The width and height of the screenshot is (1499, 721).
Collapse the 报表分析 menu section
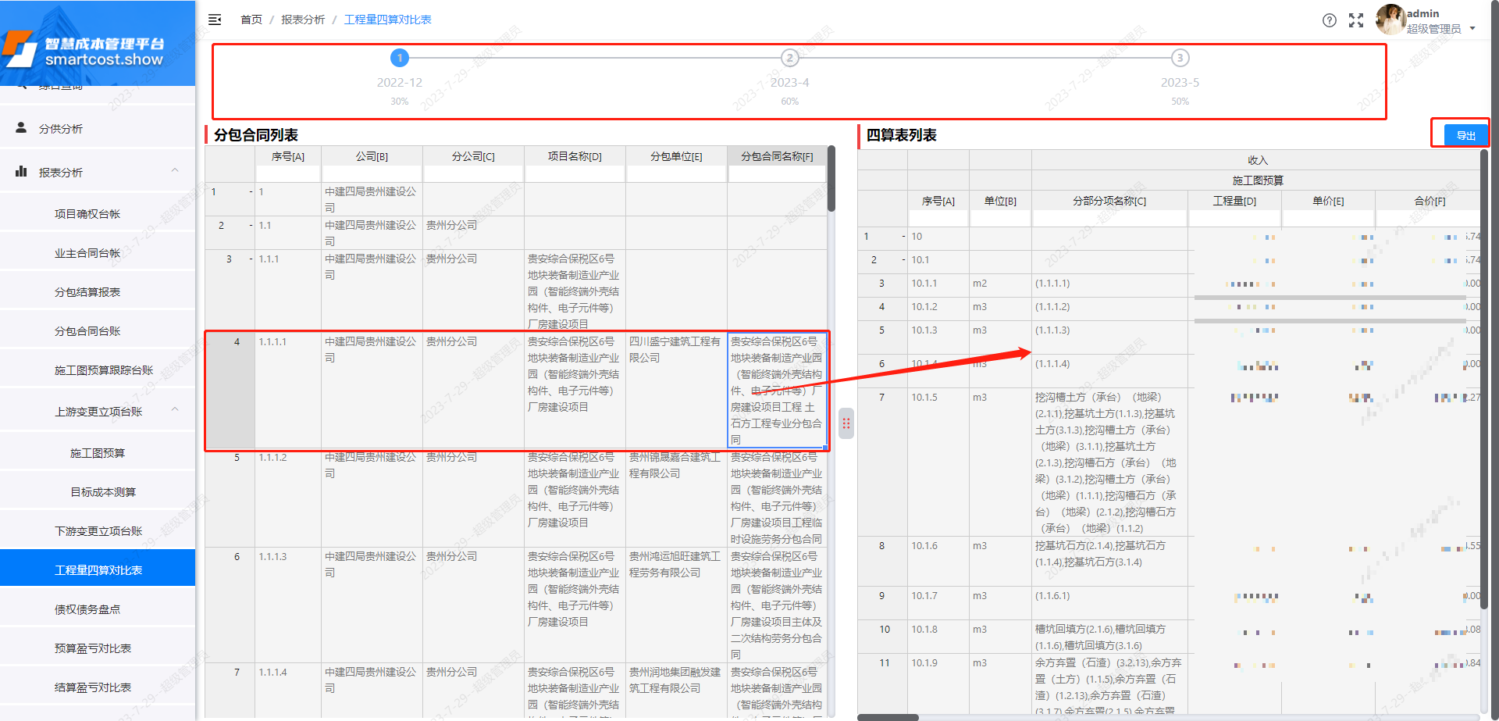[x=175, y=171]
